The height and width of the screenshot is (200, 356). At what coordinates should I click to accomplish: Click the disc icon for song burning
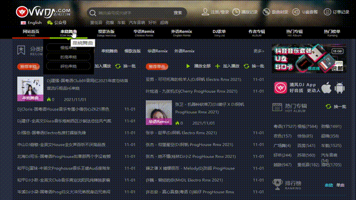266,12
